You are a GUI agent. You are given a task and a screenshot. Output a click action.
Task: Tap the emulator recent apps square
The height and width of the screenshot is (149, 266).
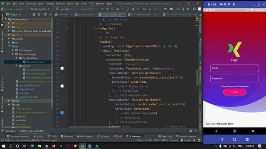tap(253, 131)
